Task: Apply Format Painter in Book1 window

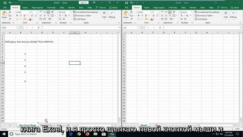Action: pyautogui.click(x=10, y=19)
